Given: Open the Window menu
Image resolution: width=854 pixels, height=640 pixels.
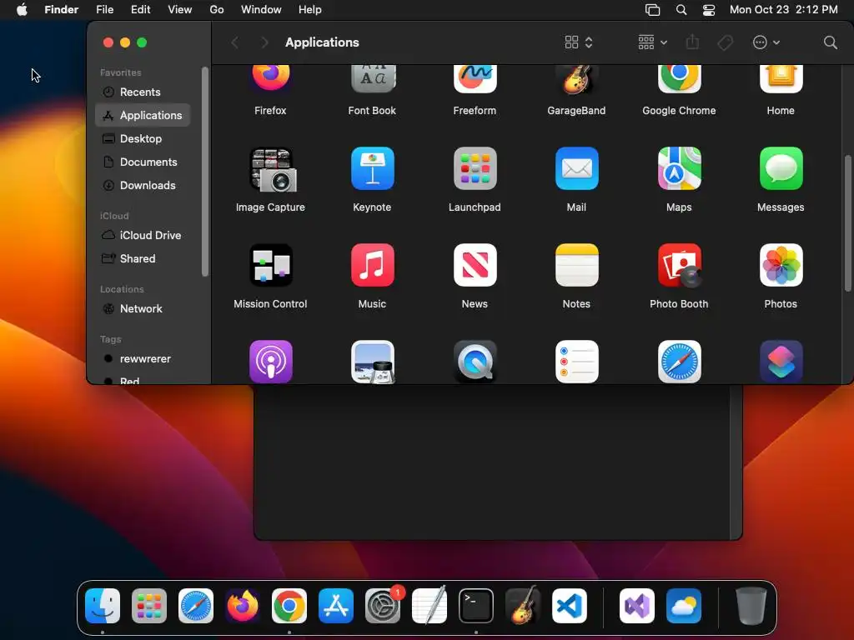Looking at the screenshot, I should (261, 10).
